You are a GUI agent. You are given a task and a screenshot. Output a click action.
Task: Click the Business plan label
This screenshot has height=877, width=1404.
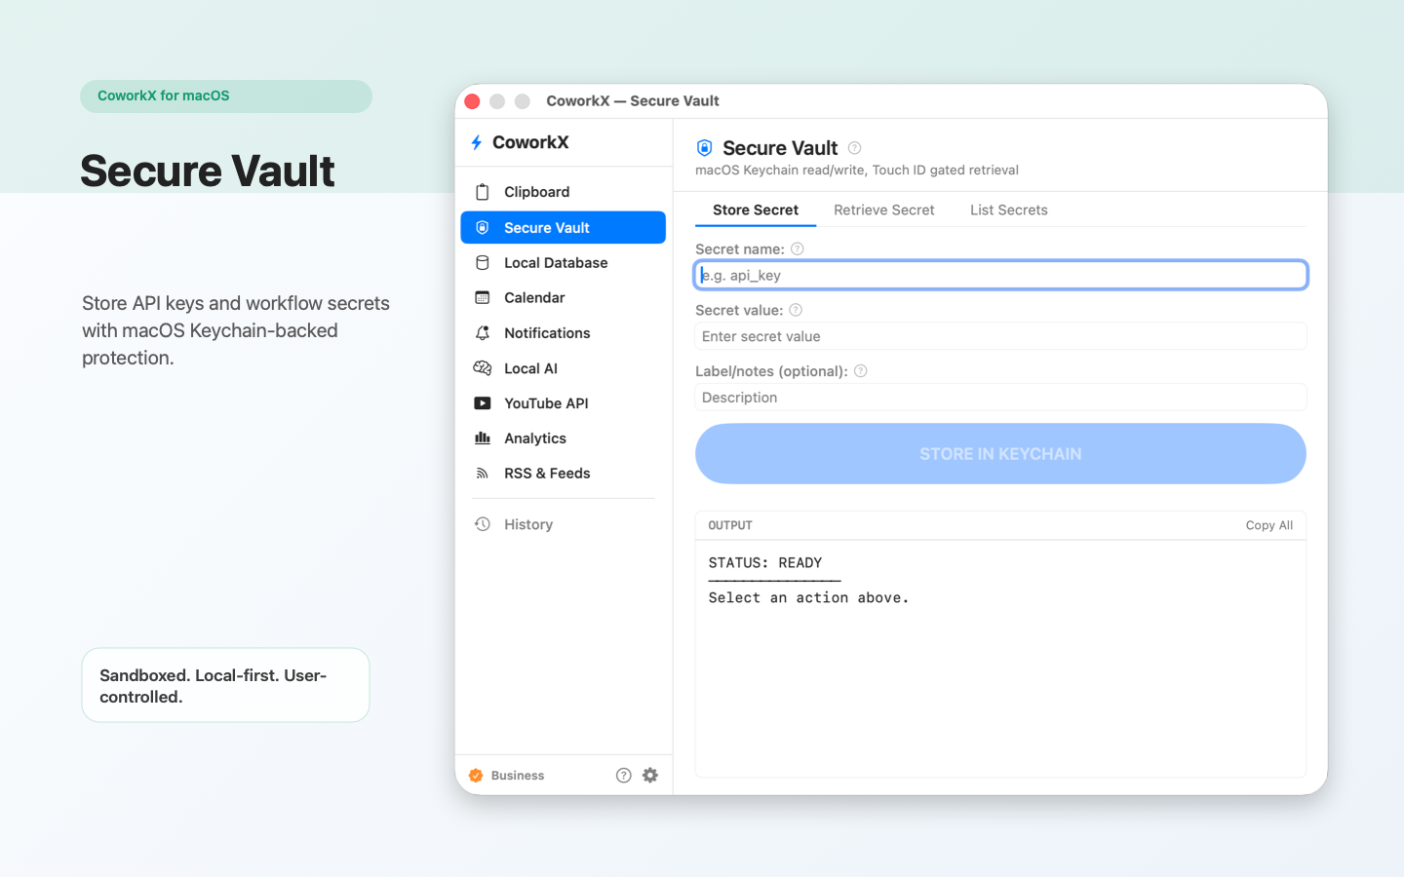518,776
